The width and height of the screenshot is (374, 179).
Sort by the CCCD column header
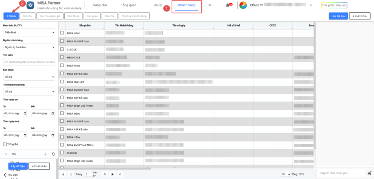[273, 25]
